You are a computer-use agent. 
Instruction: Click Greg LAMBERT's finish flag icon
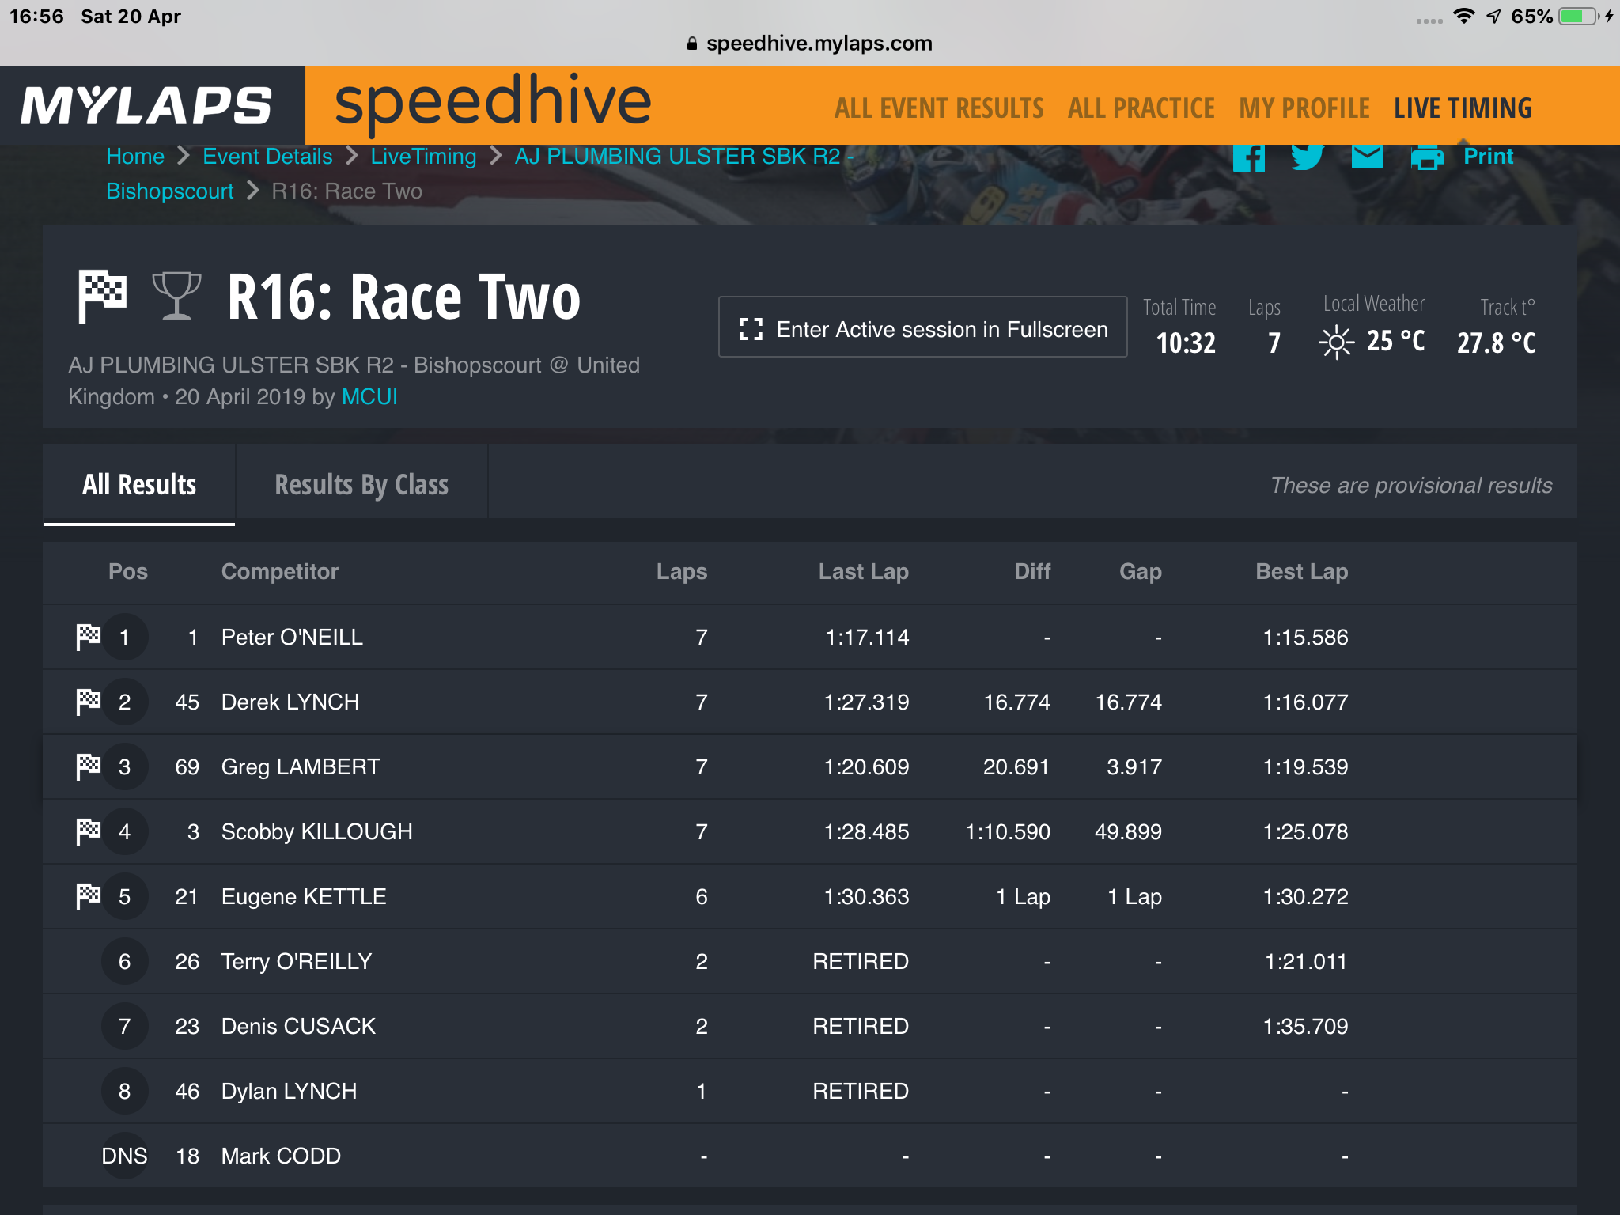(x=89, y=766)
